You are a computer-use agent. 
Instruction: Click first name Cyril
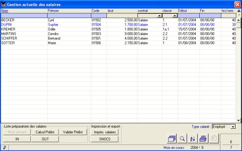pos(51,20)
